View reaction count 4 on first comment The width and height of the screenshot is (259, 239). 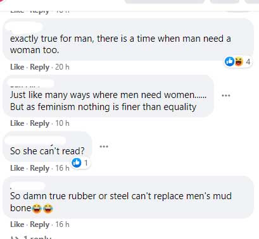(248, 61)
